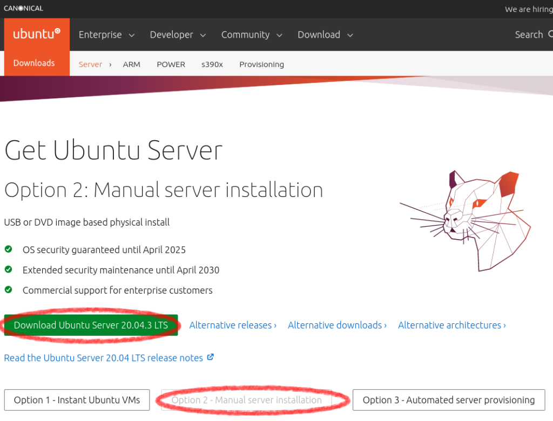This screenshot has width=553, height=421.
Task: Click the Option 2: Manual server installation heading
Action: [164, 189]
